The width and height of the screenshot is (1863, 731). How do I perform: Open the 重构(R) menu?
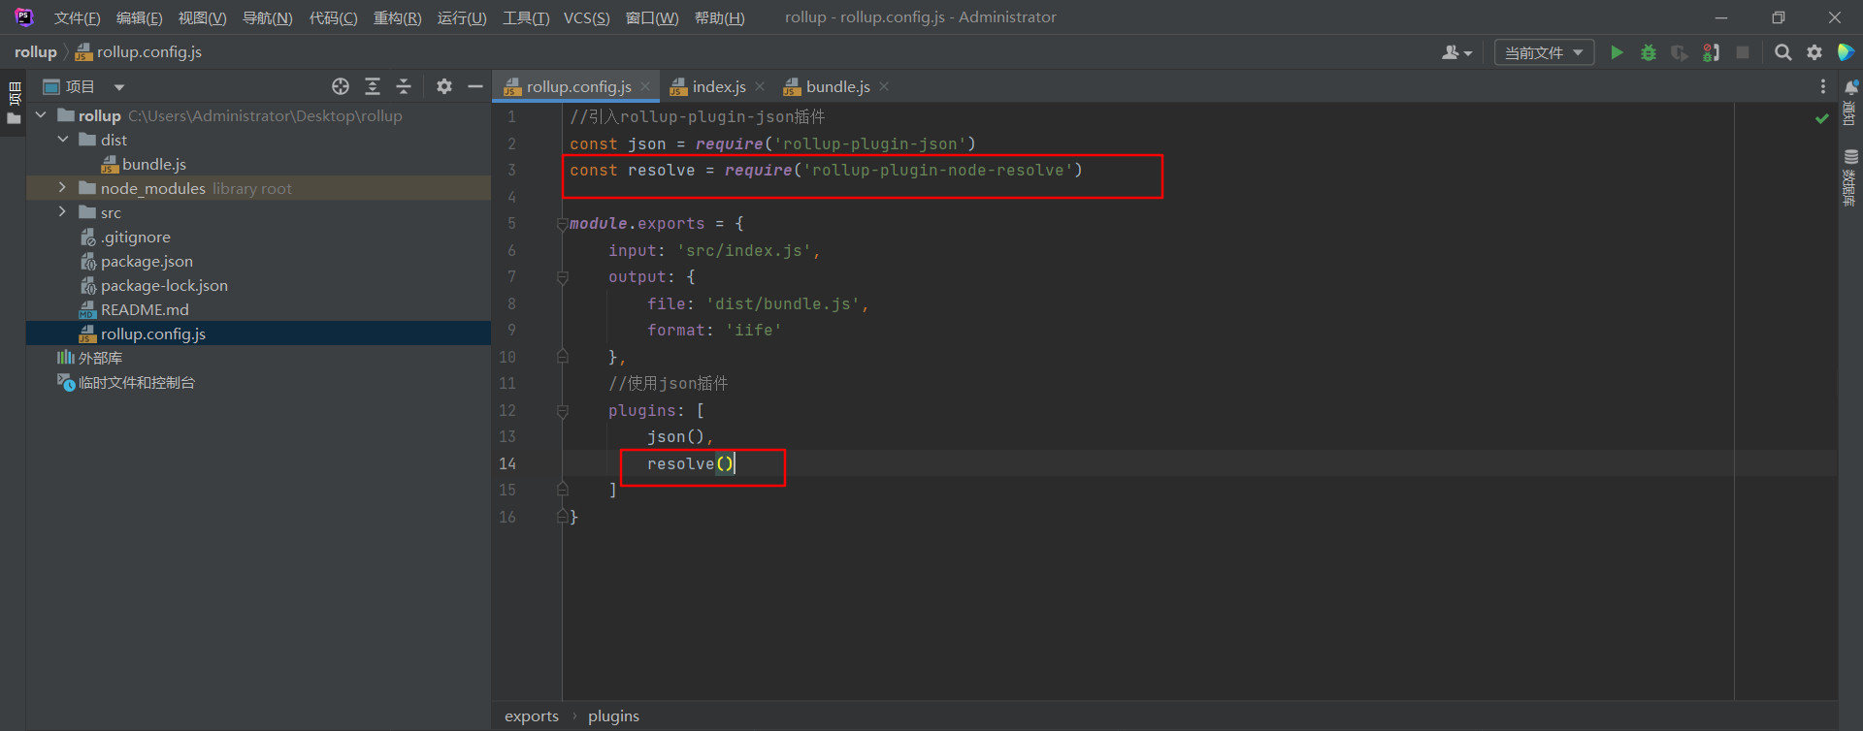coord(397,17)
